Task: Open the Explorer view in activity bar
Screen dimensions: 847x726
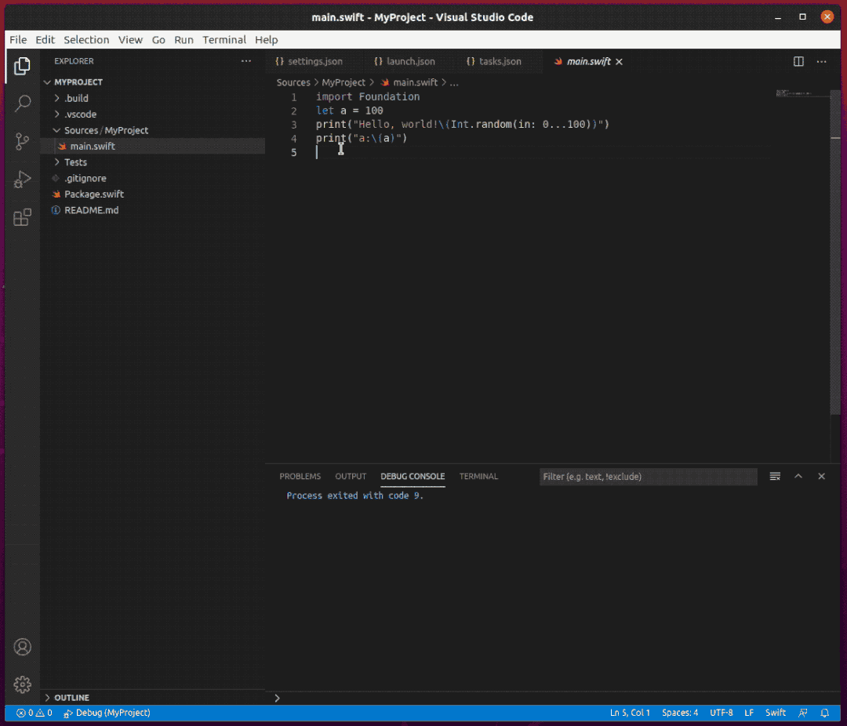Action: tap(22, 66)
